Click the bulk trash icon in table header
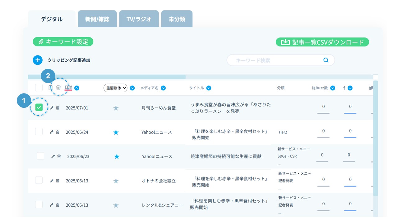The image size is (398, 223). coord(58,88)
